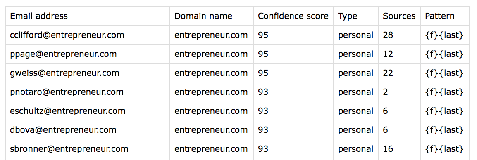Click the Type column header

coord(355,16)
